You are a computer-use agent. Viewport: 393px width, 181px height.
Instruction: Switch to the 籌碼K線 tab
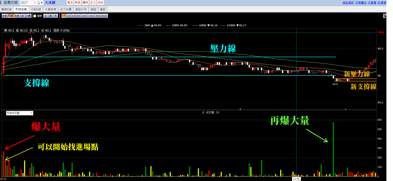7,9
